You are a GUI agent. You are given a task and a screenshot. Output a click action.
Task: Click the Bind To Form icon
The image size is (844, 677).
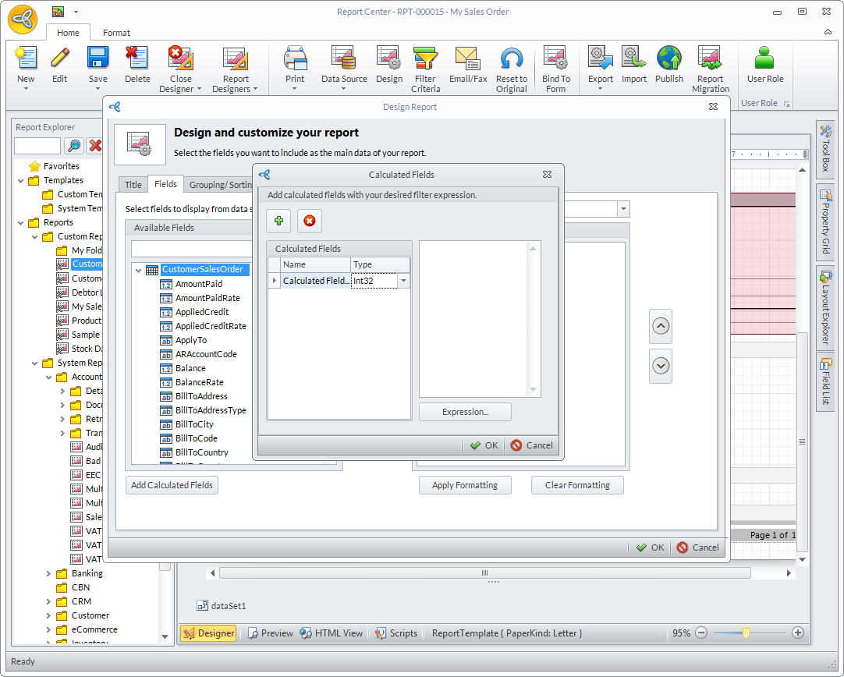tap(555, 59)
